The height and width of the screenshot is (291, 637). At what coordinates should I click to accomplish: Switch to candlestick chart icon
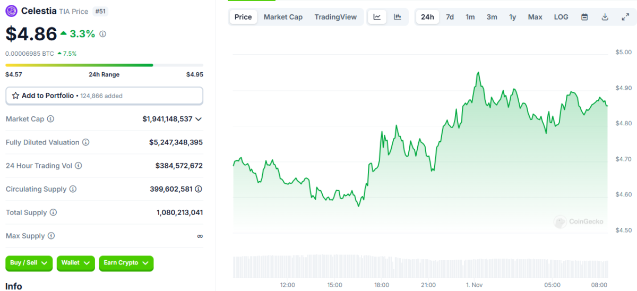click(397, 17)
